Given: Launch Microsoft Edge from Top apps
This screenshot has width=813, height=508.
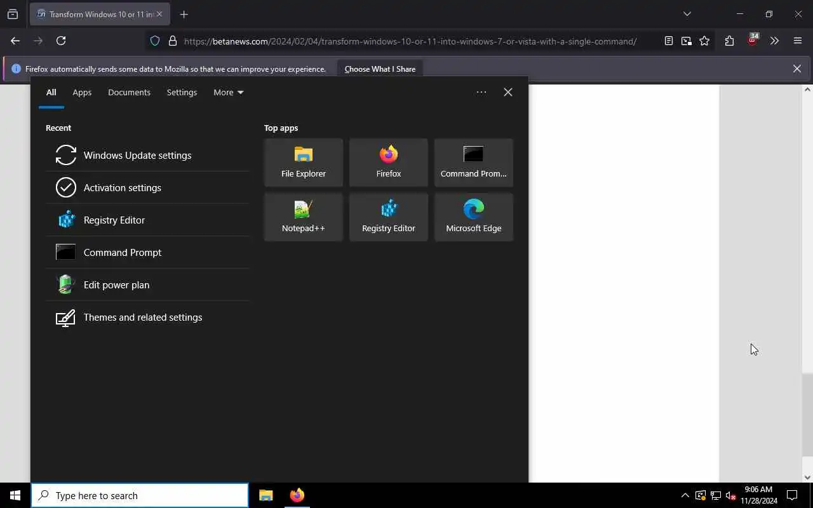Looking at the screenshot, I should 474,217.
